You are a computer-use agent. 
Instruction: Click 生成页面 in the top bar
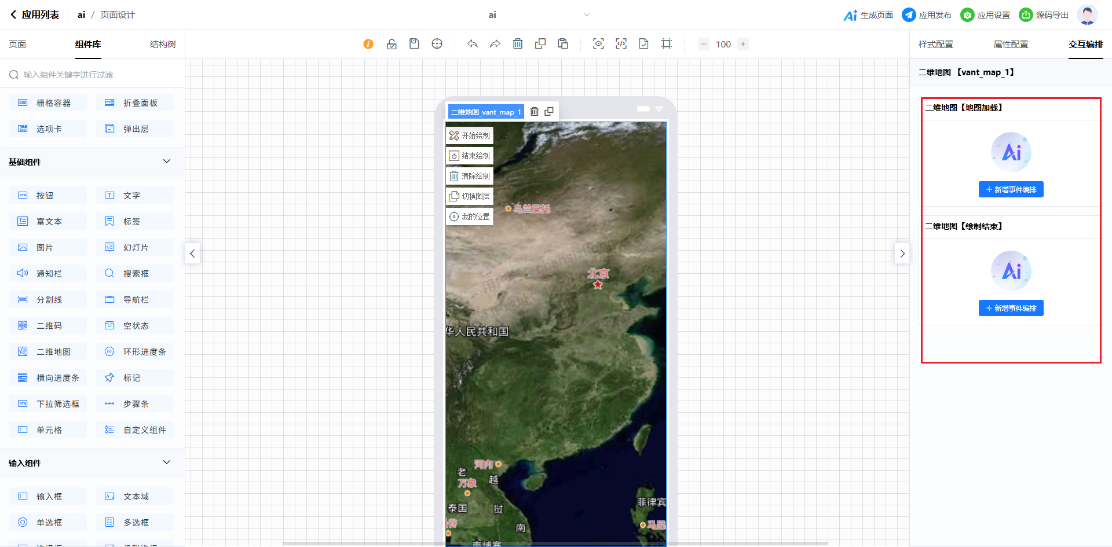coord(868,15)
